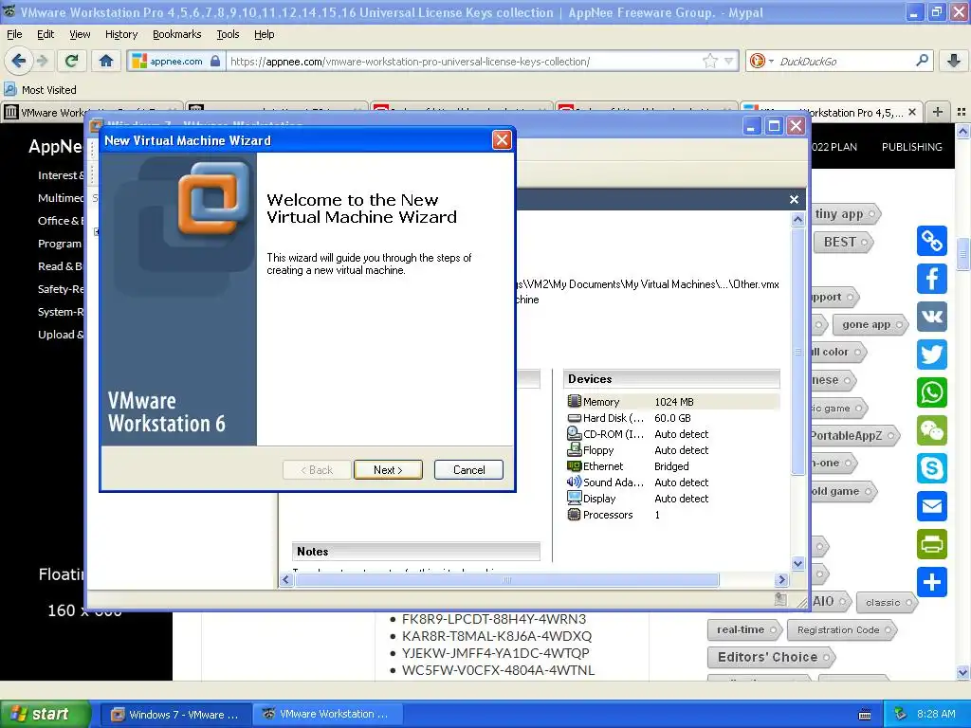Click the Most Visited bookmarks button

click(x=41, y=90)
